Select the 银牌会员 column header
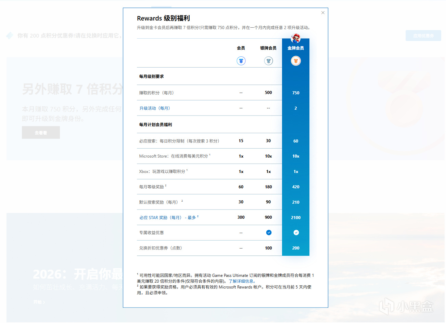 point(268,48)
